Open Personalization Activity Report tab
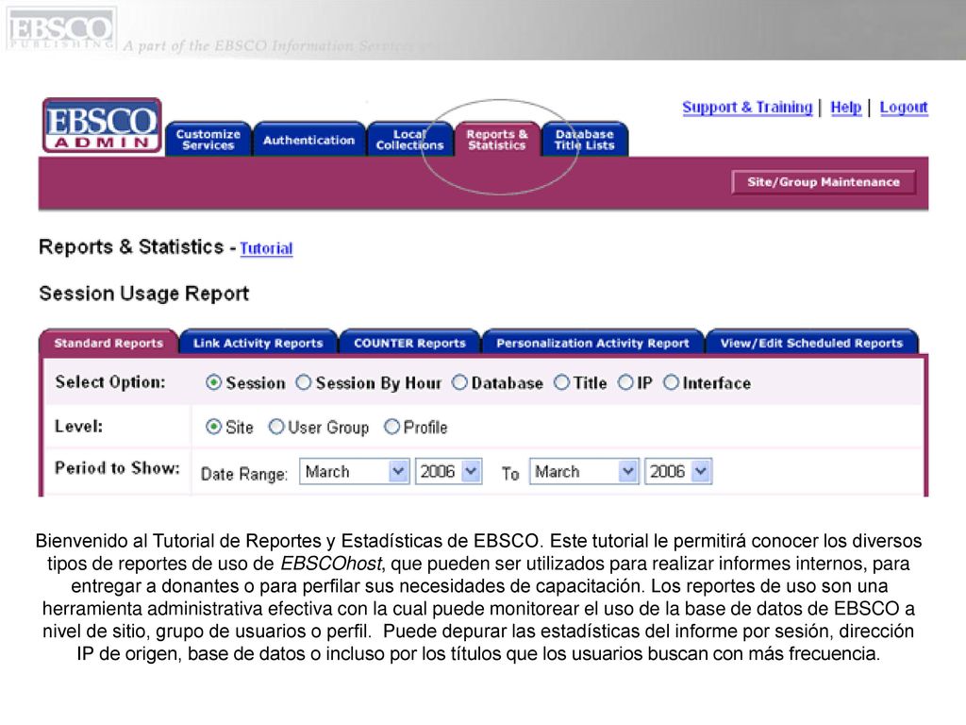This screenshot has height=725, width=966. click(592, 343)
